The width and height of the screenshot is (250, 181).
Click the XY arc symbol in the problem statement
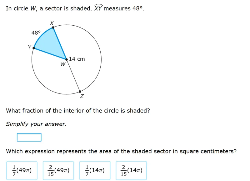[98, 8]
